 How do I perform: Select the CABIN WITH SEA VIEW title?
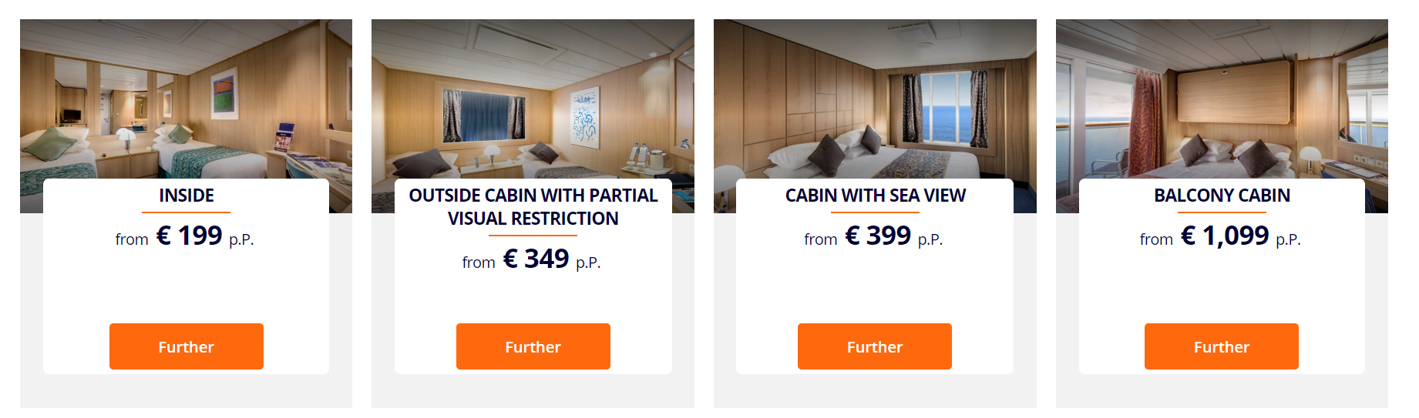click(875, 196)
